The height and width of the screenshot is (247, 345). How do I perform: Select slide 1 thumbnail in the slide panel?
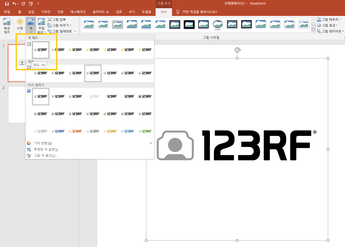coord(17,63)
